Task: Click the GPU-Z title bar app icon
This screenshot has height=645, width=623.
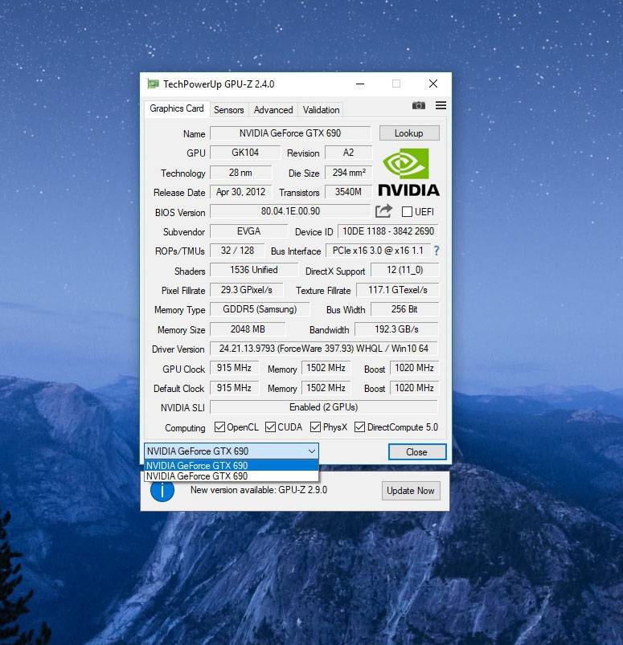Action: coord(154,84)
